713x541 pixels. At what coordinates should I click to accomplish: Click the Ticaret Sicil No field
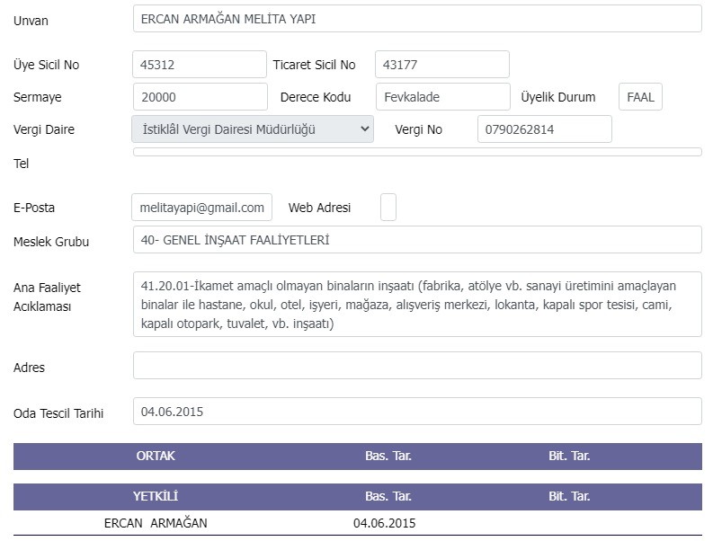tap(442, 65)
